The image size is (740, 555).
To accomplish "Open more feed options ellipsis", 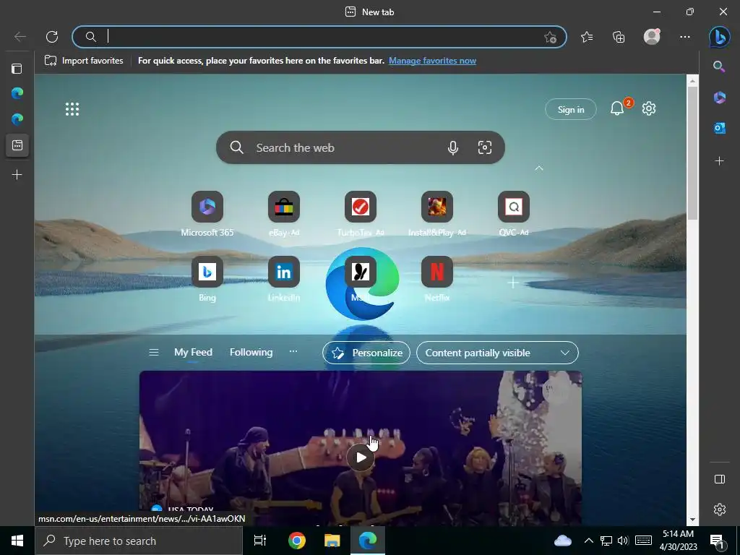I will click(x=293, y=352).
